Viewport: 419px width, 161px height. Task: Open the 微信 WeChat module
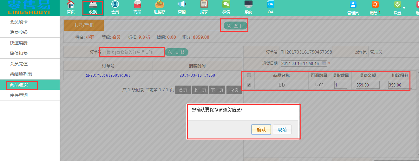pyautogui.click(x=226, y=8)
